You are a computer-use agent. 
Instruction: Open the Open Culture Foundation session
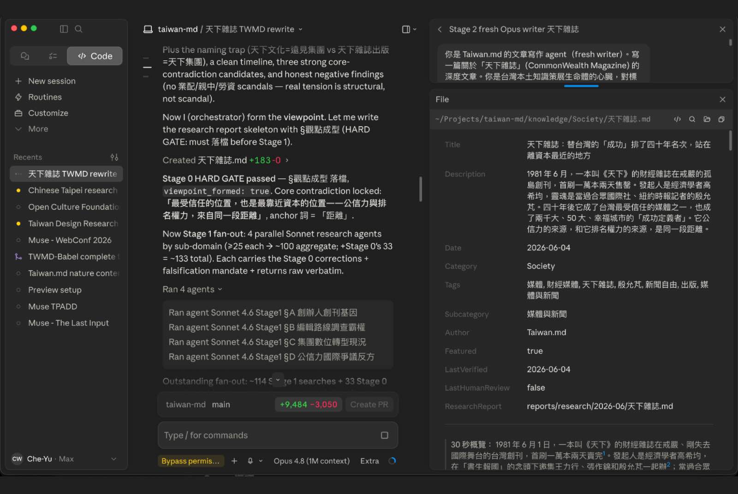pyautogui.click(x=66, y=207)
